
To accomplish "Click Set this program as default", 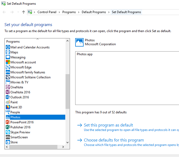I will [108, 125].
